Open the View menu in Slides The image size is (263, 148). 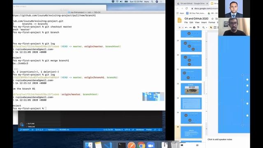197,22
